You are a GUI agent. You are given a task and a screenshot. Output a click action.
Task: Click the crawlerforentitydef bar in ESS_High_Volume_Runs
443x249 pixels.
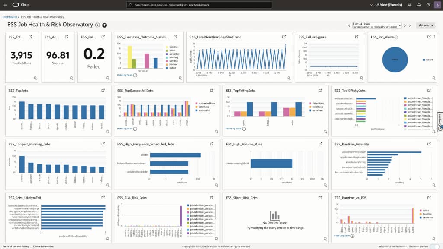point(272,164)
